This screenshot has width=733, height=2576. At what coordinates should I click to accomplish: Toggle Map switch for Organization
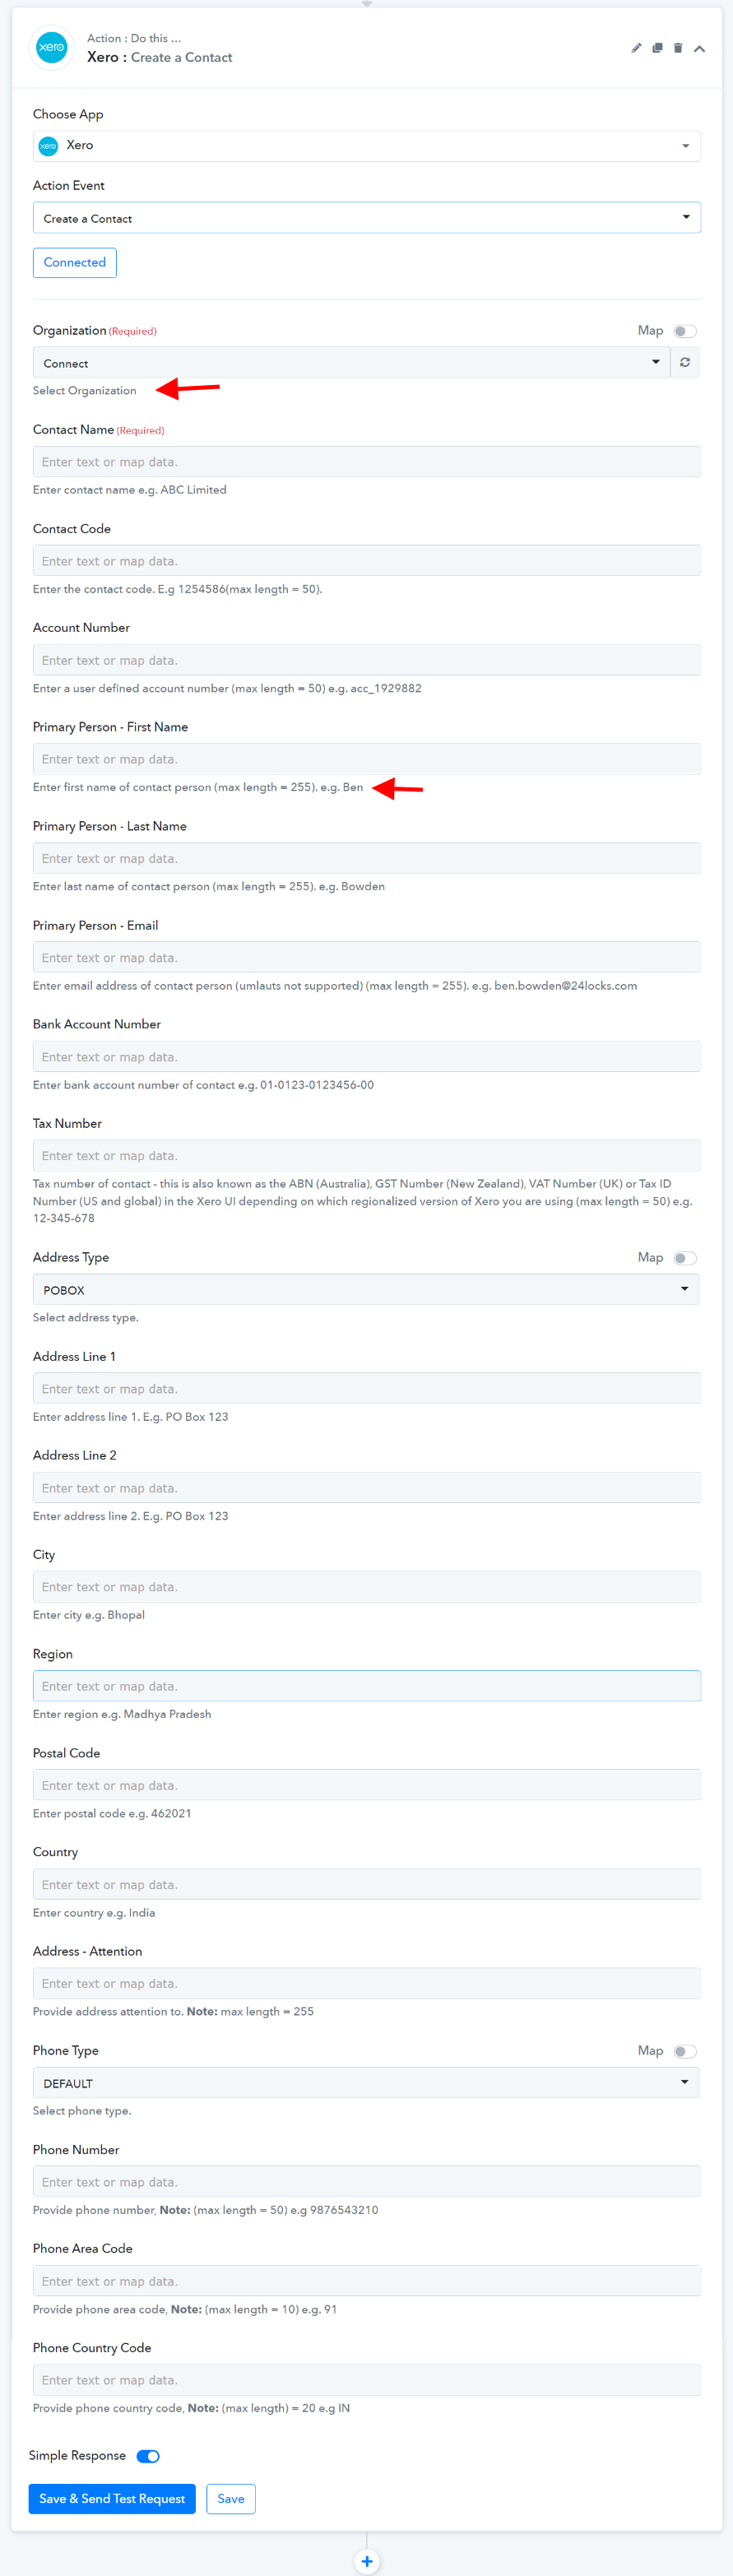coord(685,331)
